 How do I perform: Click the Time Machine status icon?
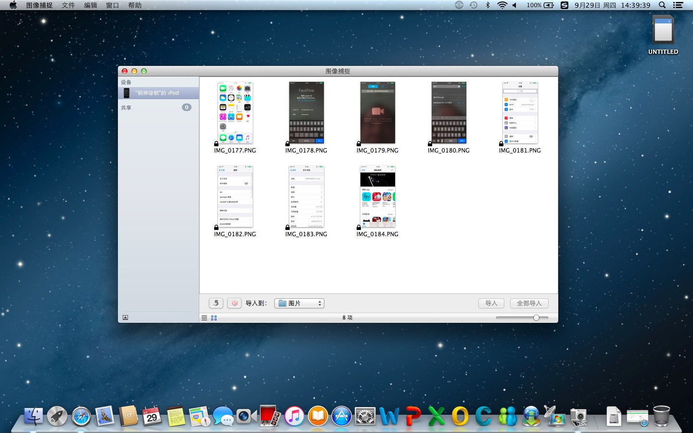pyautogui.click(x=474, y=5)
